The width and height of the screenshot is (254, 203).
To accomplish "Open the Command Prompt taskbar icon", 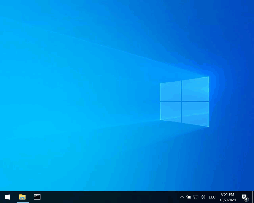I will click(x=37, y=197).
